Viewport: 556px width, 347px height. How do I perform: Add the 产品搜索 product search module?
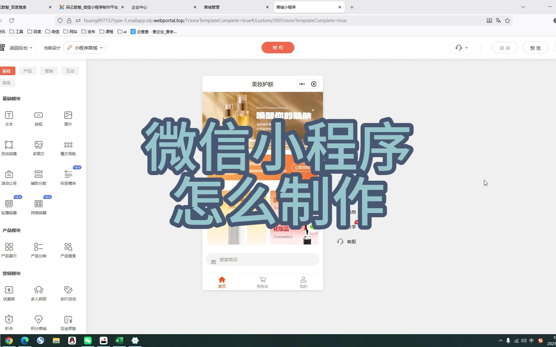68,250
